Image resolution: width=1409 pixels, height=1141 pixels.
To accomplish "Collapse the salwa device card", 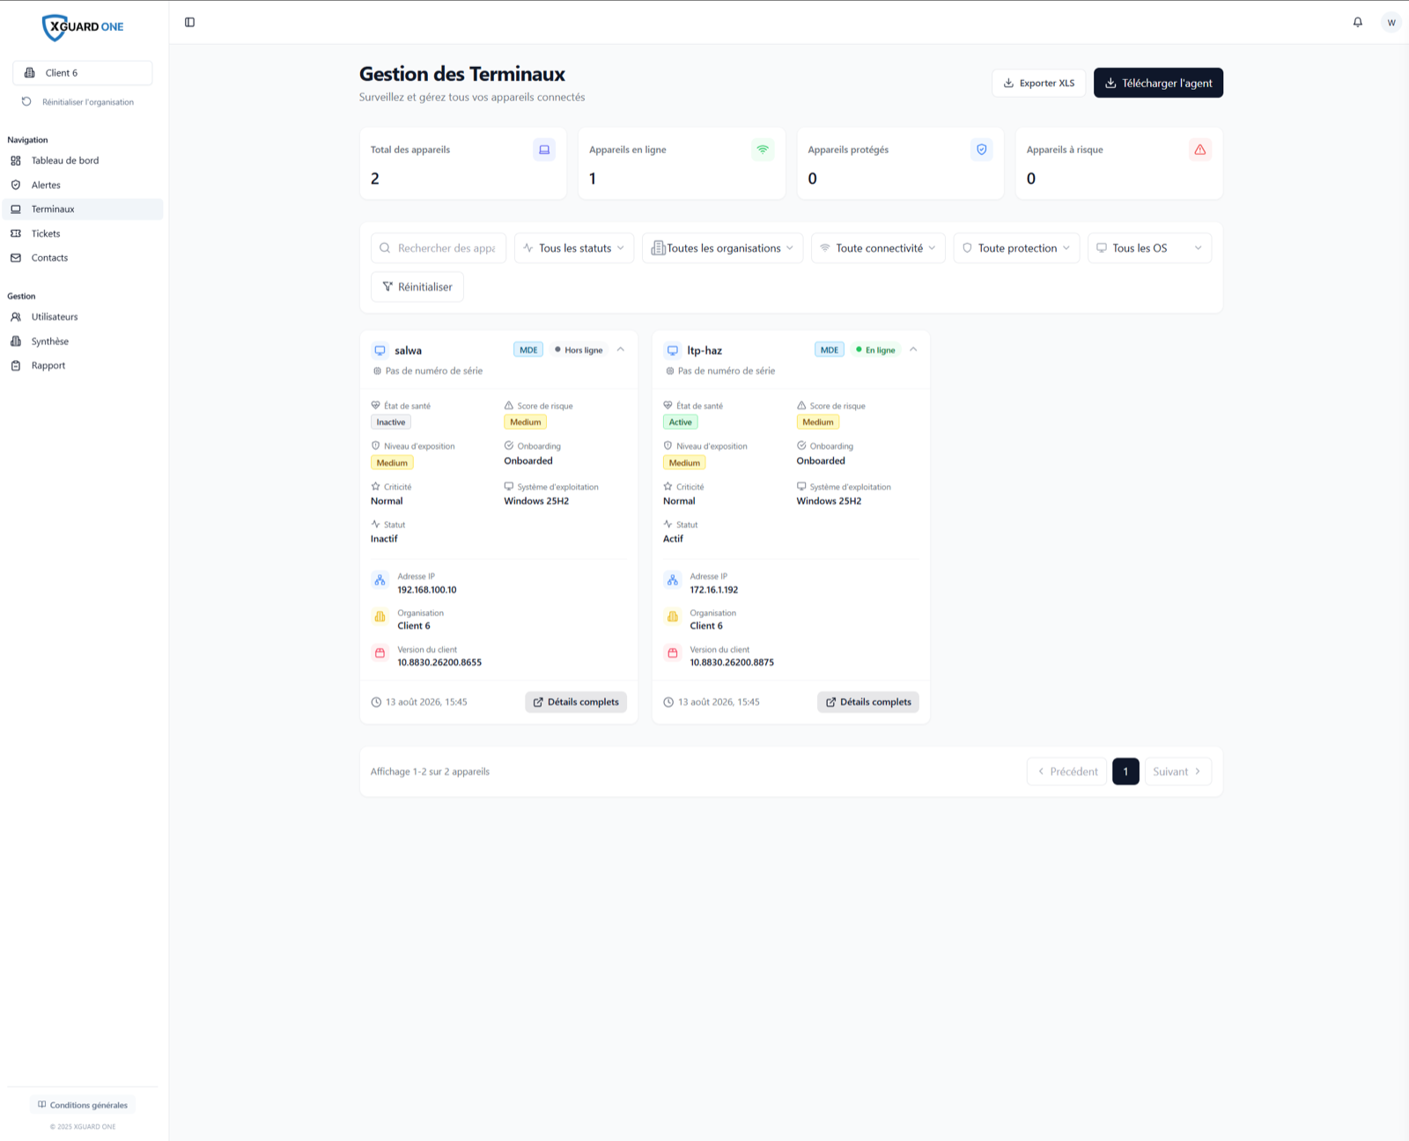I will 621,350.
